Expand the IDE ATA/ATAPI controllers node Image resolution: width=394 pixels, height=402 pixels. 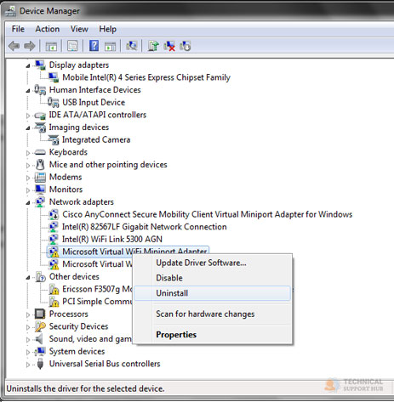coord(28,116)
